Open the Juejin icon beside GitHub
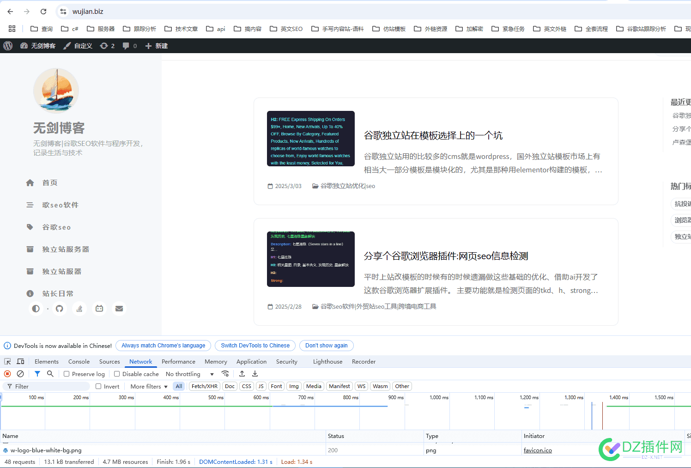 [79, 309]
